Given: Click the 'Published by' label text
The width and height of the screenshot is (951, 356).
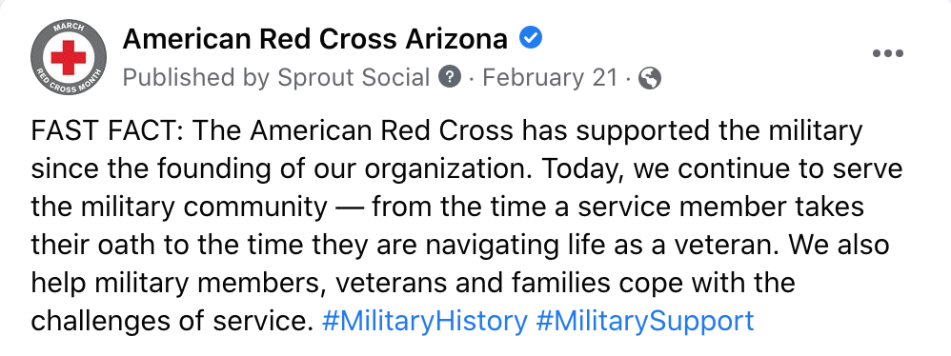Looking at the screenshot, I should point(196,78).
